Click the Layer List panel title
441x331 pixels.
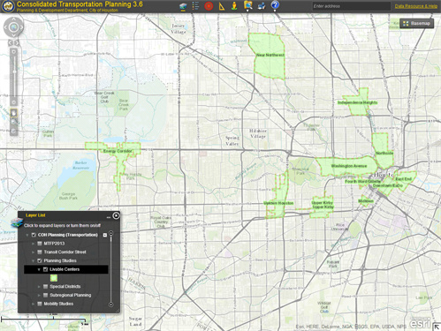pos(35,215)
